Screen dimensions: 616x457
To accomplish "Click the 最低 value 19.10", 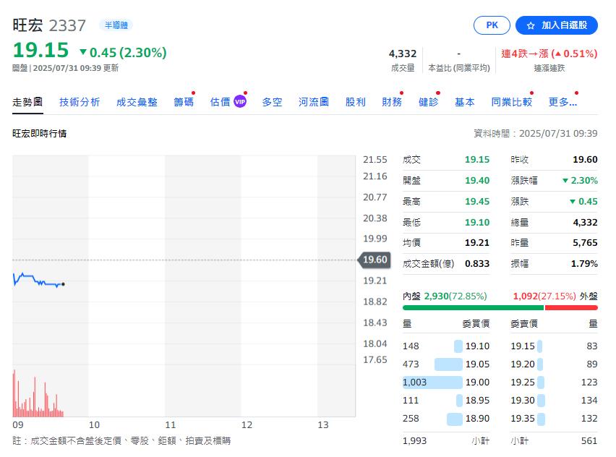I will (477, 223).
